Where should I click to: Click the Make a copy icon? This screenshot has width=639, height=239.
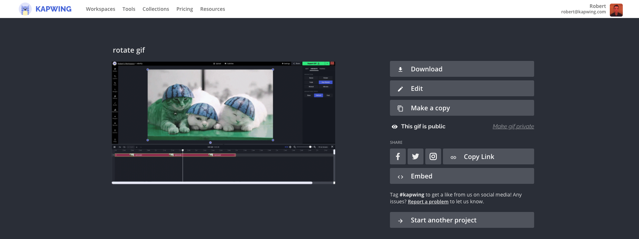400,108
